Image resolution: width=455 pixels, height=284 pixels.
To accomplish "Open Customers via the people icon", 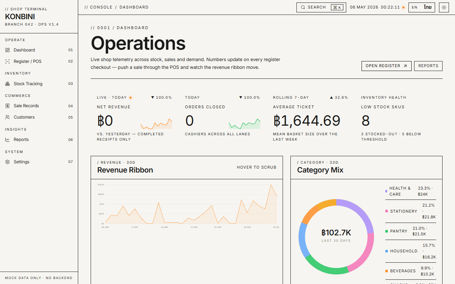I will tap(7, 117).
